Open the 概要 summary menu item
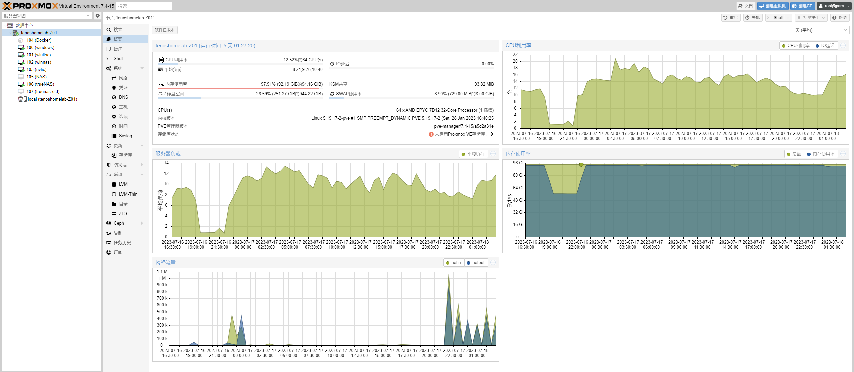The image size is (854, 372). pos(126,39)
